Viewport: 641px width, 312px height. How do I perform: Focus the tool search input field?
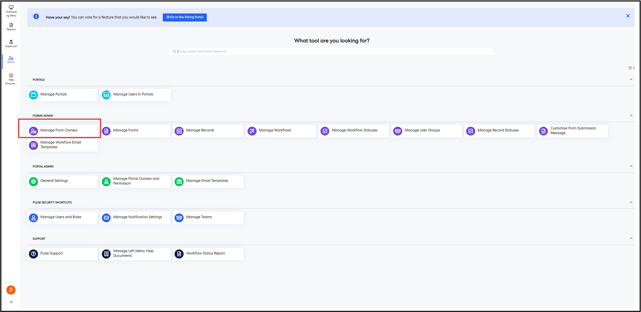click(x=333, y=51)
